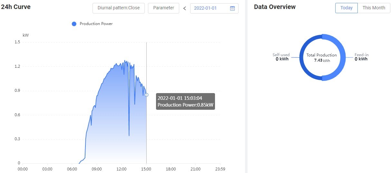Click the 12:00 x-axis time label

[x=121, y=169]
